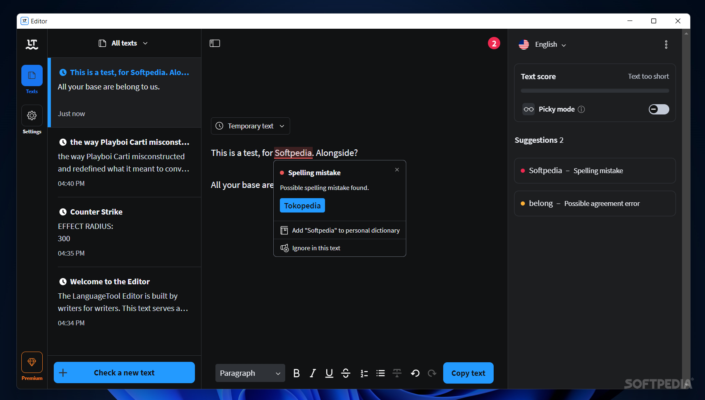
Task: Choose Ignore in this text
Action: click(x=340, y=248)
